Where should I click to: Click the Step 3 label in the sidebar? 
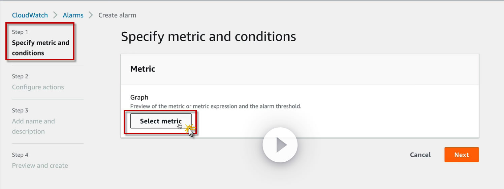(x=20, y=111)
